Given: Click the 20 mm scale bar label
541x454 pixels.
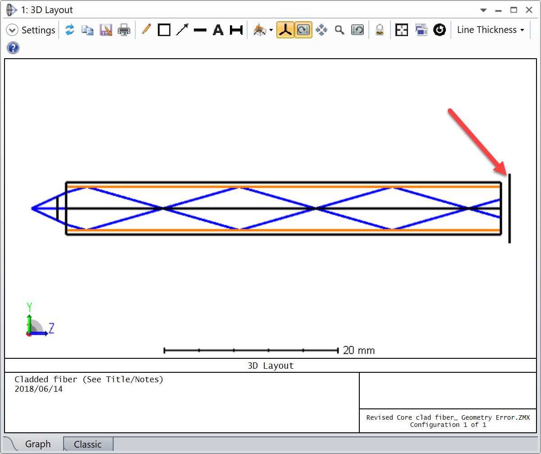Looking at the screenshot, I should (x=359, y=350).
